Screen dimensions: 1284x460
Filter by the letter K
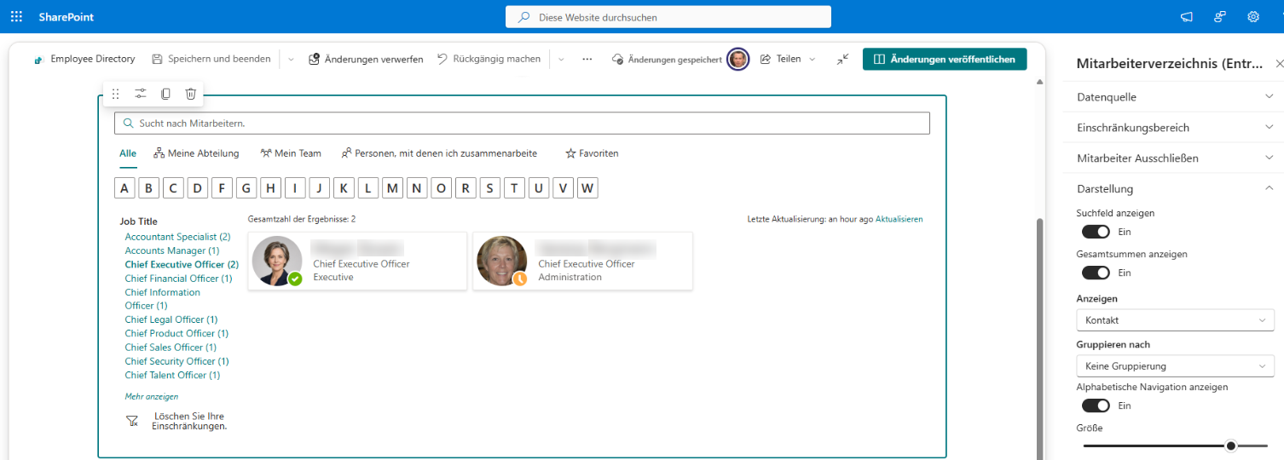pyautogui.click(x=344, y=188)
